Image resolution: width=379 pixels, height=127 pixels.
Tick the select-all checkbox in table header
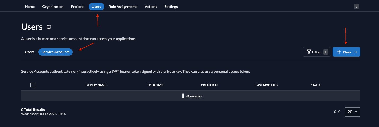point(33,85)
